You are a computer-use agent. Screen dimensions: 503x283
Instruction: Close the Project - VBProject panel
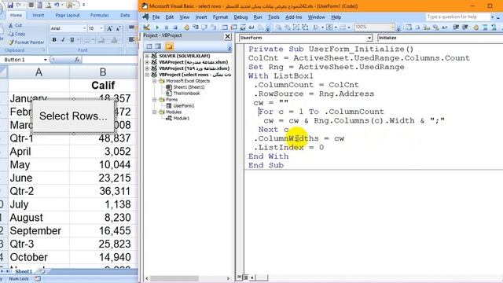click(227, 36)
